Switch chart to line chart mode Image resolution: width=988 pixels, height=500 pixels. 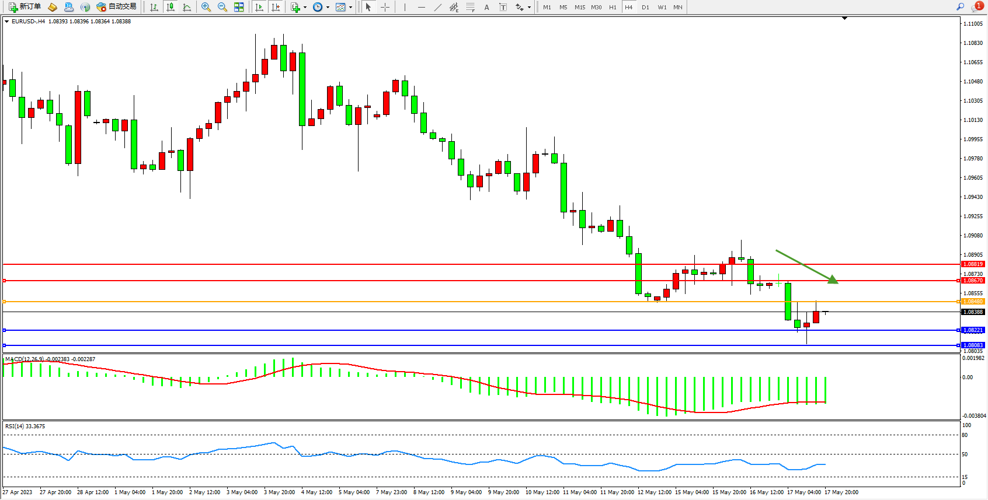pyautogui.click(x=187, y=7)
